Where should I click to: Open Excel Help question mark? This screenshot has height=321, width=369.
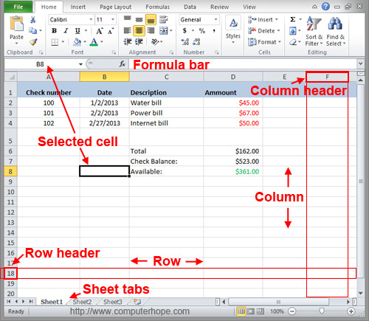(325, 7)
